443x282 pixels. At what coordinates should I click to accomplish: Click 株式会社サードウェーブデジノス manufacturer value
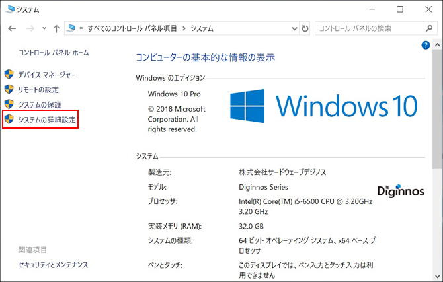coord(282,172)
